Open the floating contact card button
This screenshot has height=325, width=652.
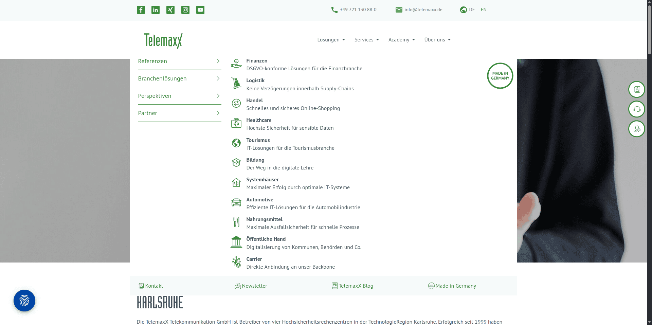(637, 89)
